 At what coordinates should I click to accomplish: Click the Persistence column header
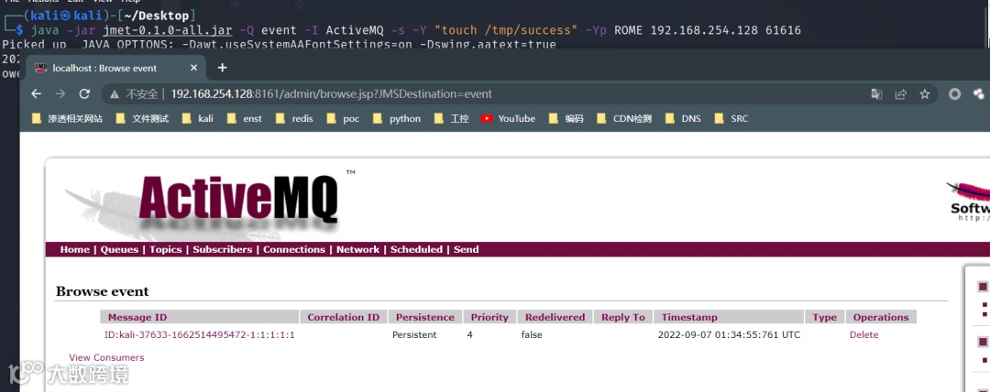click(425, 317)
